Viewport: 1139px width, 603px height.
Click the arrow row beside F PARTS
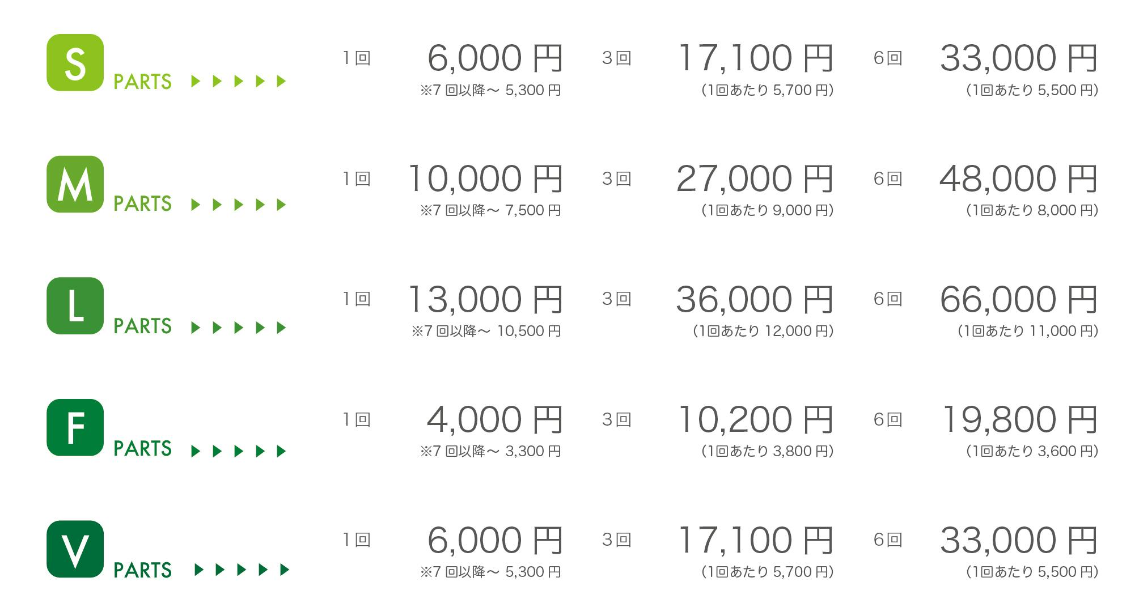tap(239, 451)
